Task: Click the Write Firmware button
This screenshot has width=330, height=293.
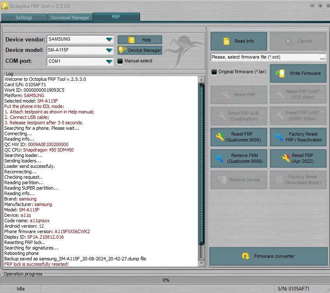Action: tap(298, 73)
